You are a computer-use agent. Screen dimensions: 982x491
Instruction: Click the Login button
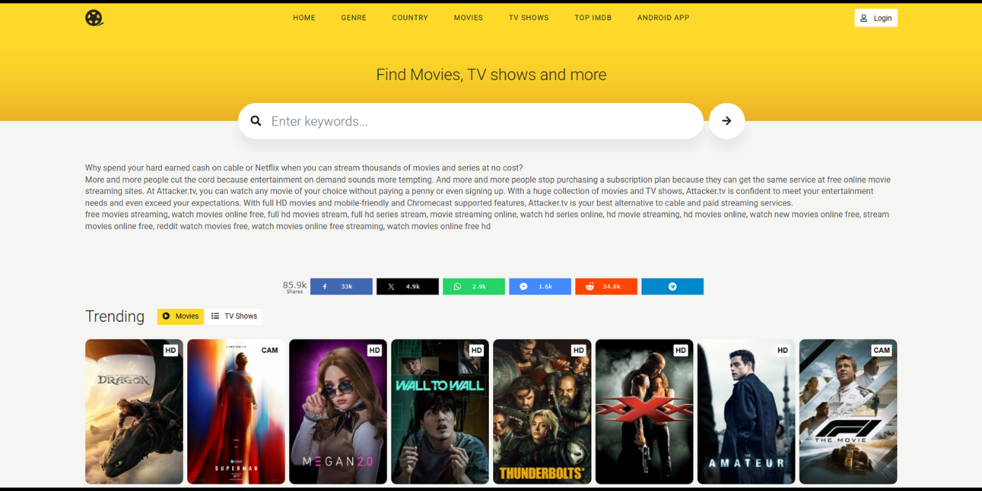tap(876, 18)
